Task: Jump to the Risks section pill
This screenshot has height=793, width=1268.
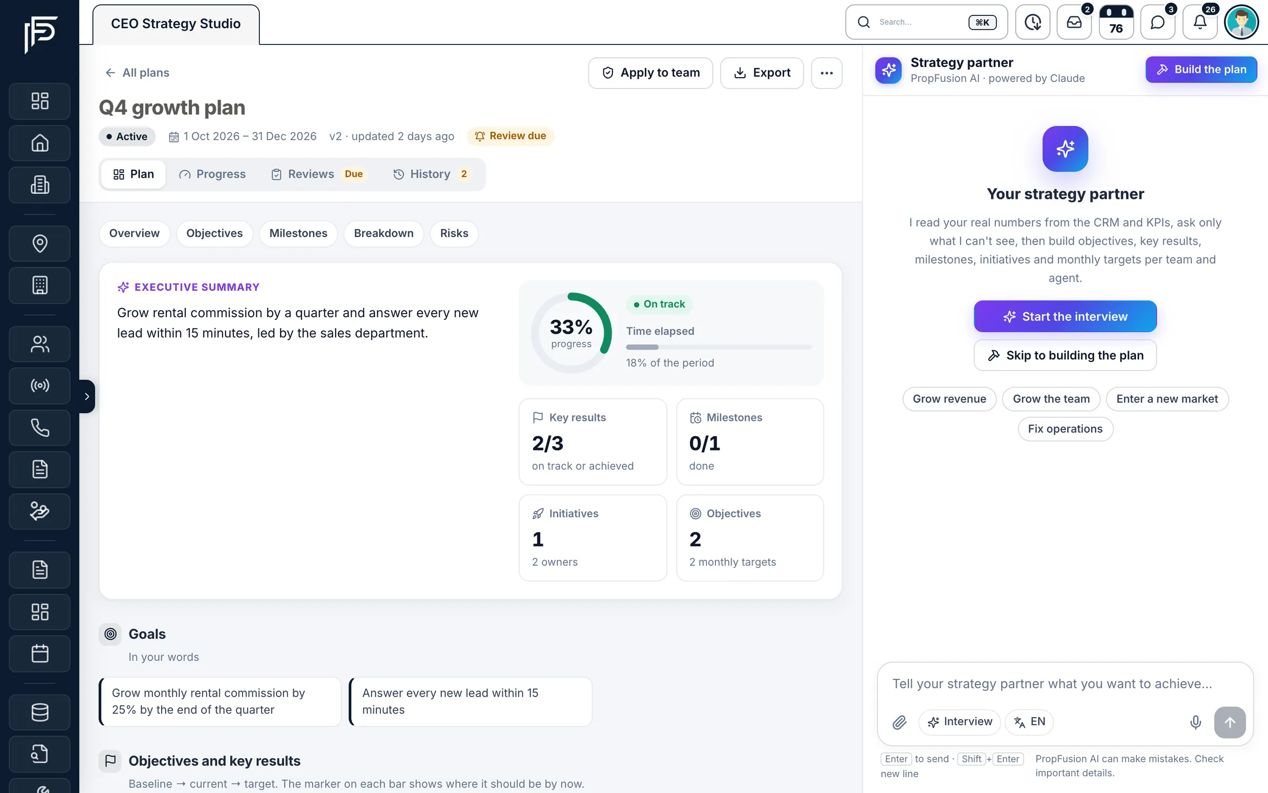Action: point(454,233)
